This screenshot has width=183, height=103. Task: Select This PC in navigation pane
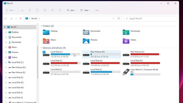pyautogui.click(x=20, y=27)
